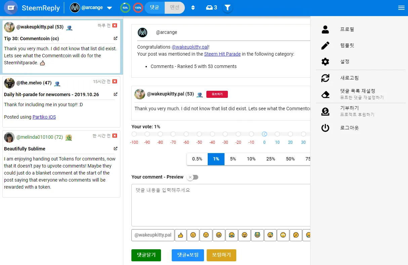Dismiss the @melinda010100 comment with red X

tap(115, 136)
